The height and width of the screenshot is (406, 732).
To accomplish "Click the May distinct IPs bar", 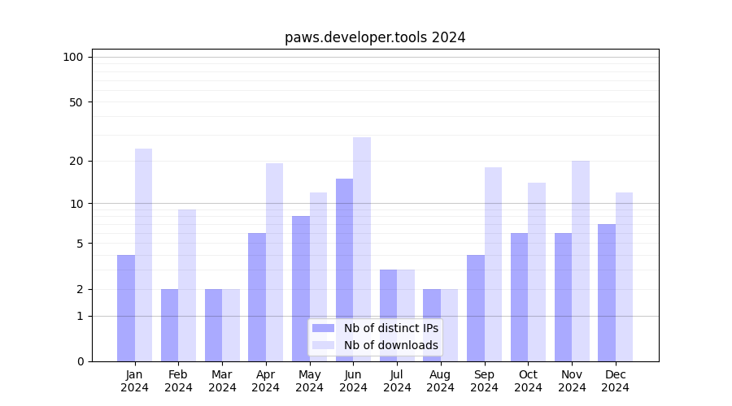I will tap(301, 288).
